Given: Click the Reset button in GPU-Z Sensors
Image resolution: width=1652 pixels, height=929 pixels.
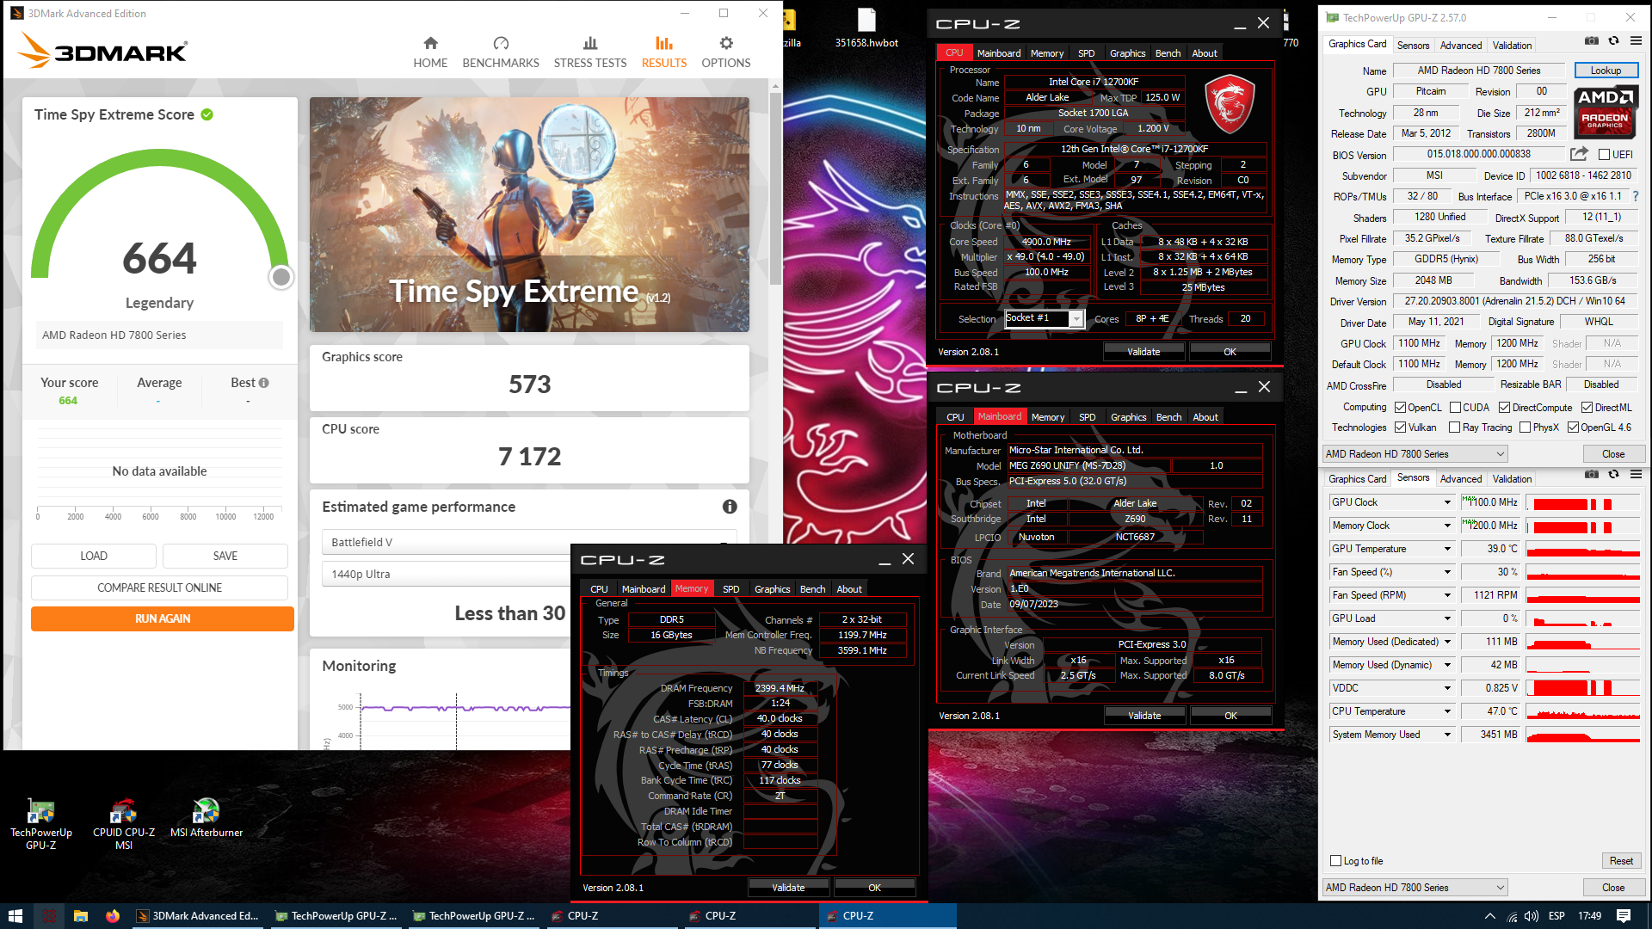Looking at the screenshot, I should 1621,861.
